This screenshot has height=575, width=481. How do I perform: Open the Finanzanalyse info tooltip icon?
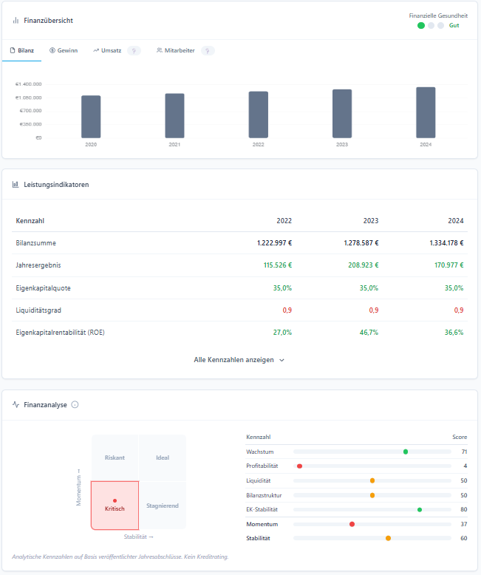click(75, 405)
